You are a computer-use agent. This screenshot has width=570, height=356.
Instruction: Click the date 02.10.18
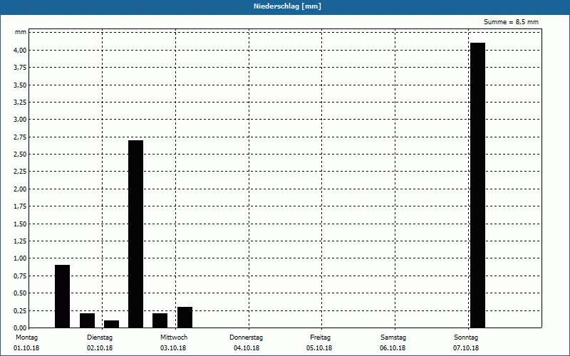100,348
